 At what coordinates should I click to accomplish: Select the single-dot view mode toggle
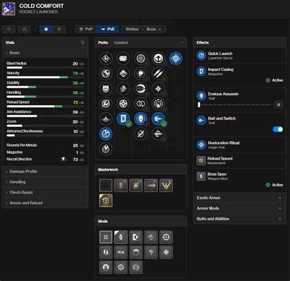(x=46, y=29)
